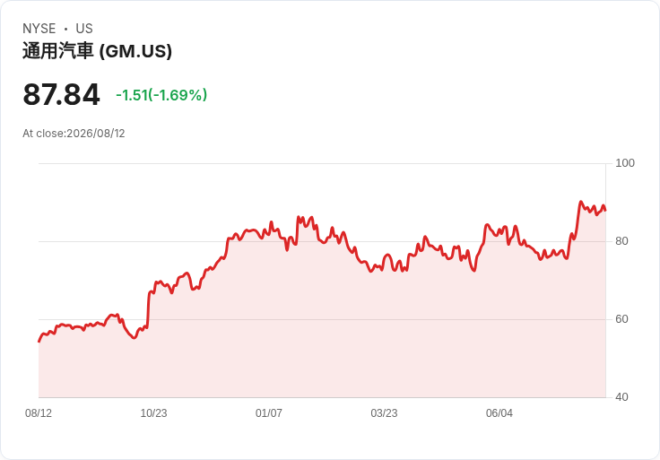Click the US market label
Viewport: 660px width, 460px height.
point(84,29)
